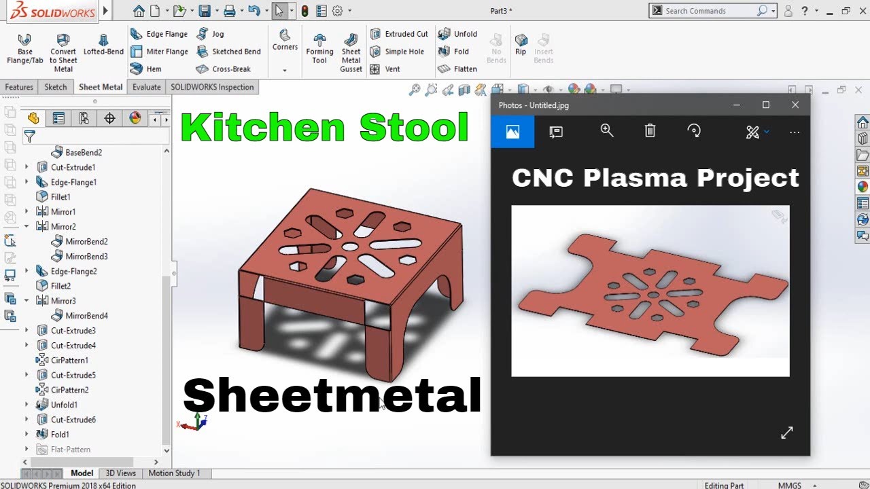Viewport: 870px width, 489px height.
Task: Expand the Cut-Extrude1 feature
Action: 27,167
